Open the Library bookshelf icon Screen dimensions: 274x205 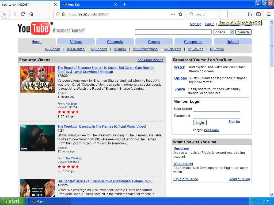[x=250, y=14]
